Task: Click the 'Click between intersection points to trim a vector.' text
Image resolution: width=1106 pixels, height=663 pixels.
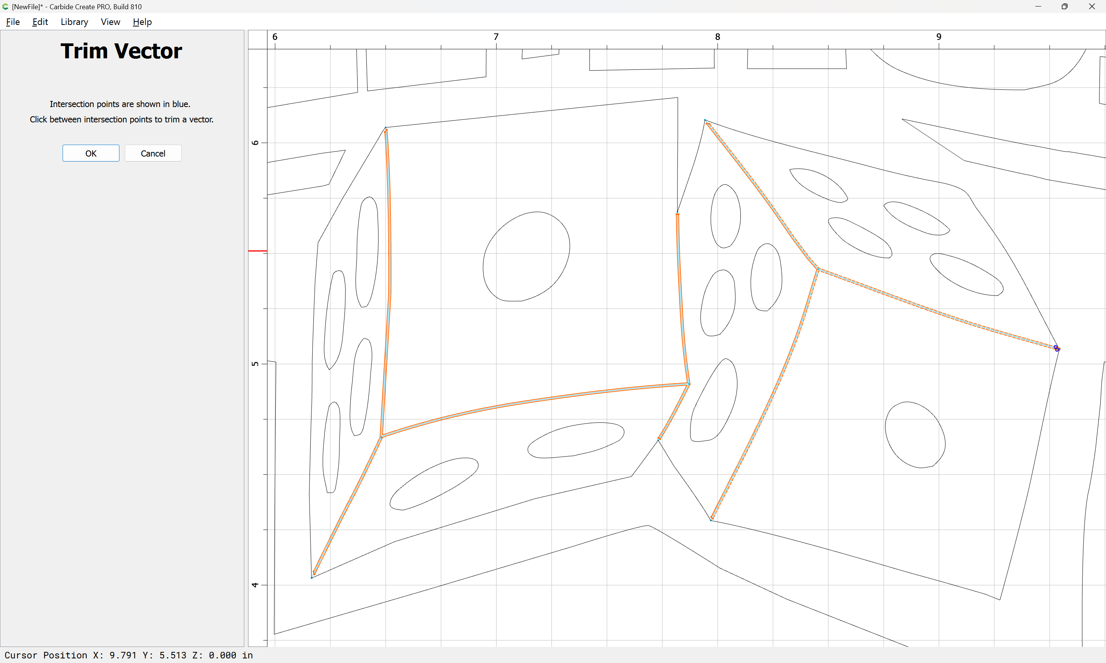Action: coord(122,119)
